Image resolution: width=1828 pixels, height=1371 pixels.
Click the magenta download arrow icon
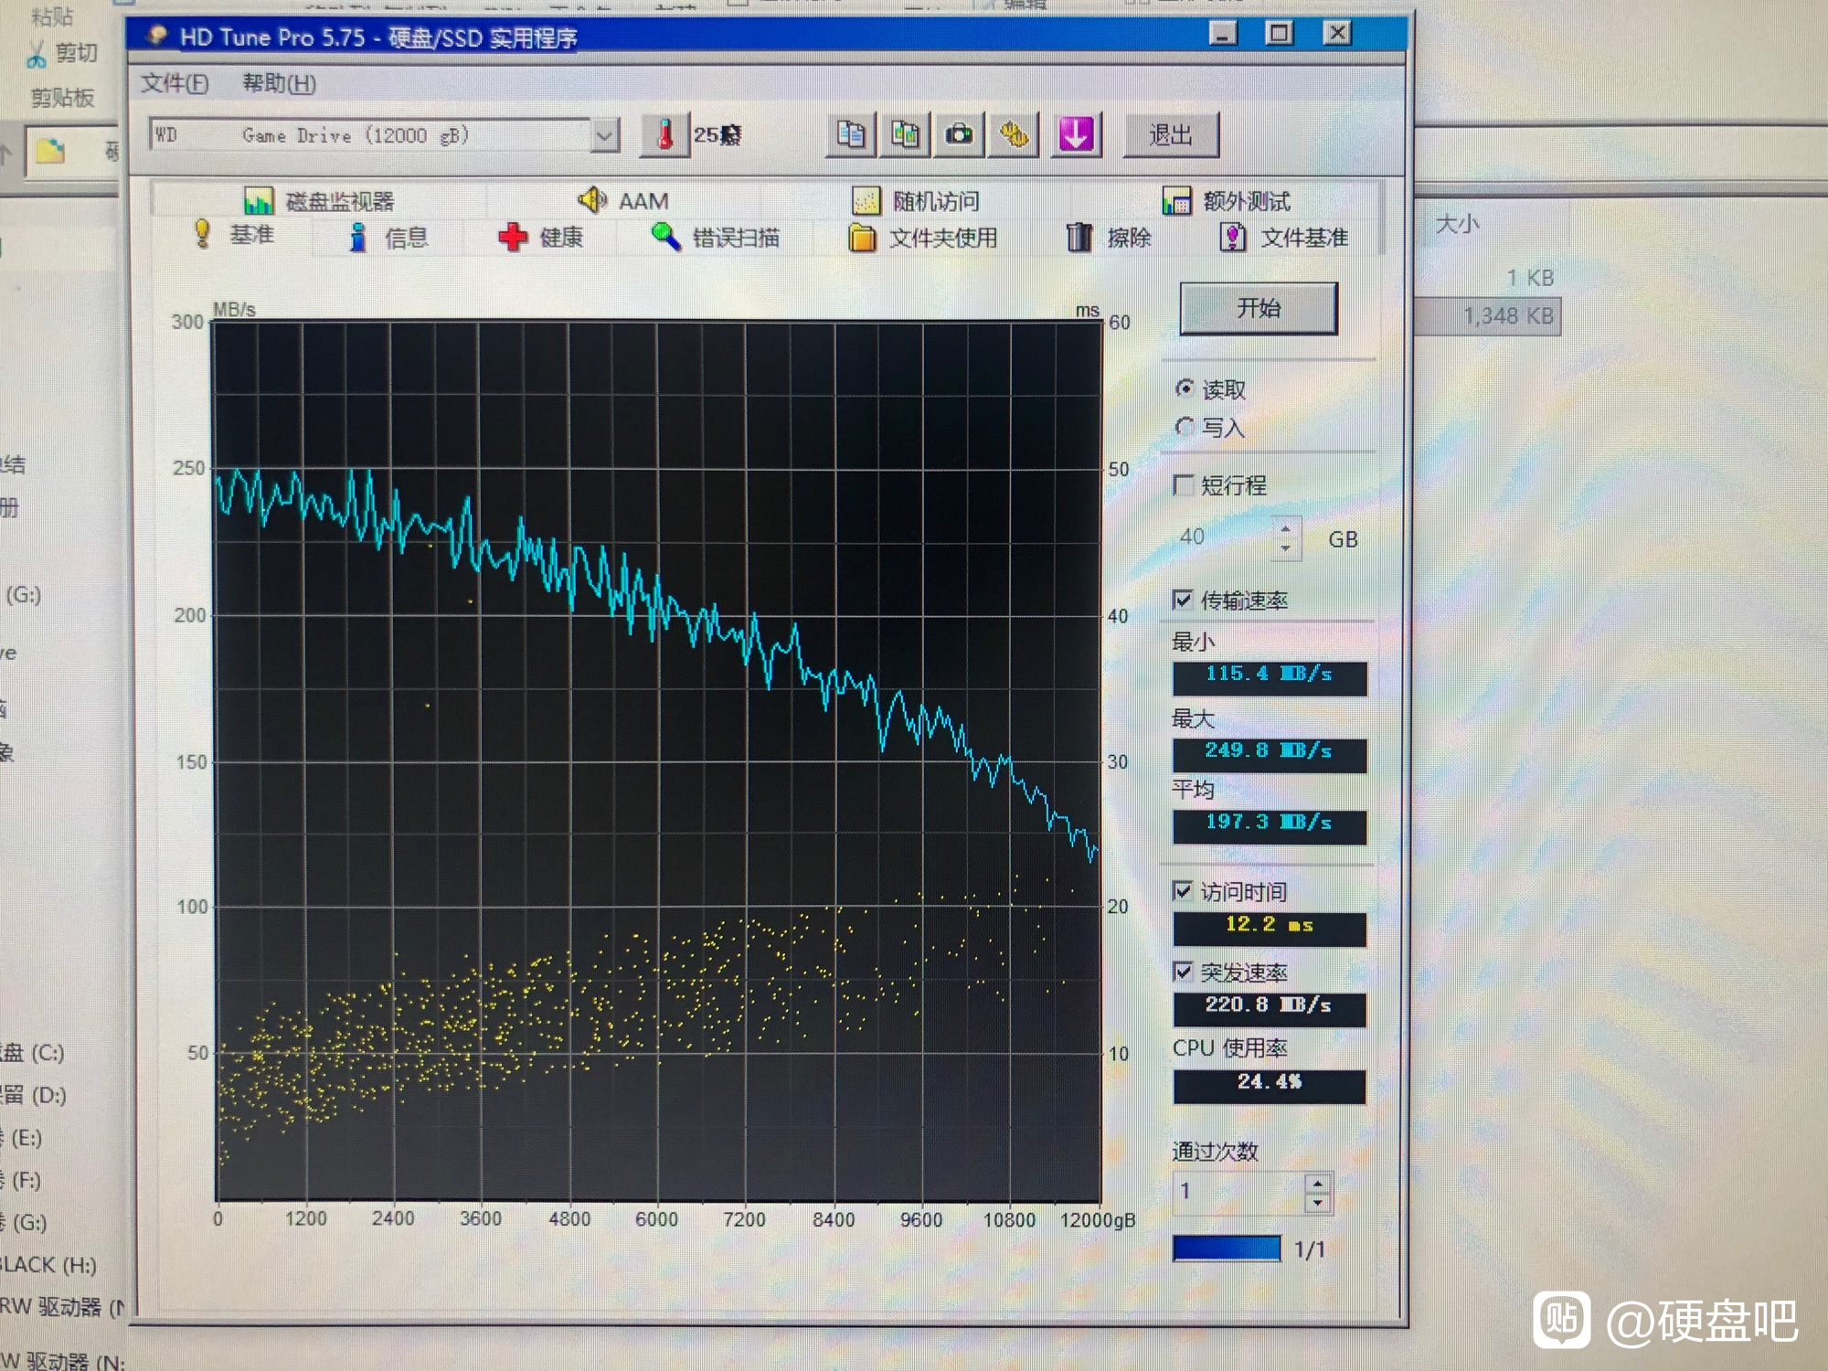point(1077,135)
